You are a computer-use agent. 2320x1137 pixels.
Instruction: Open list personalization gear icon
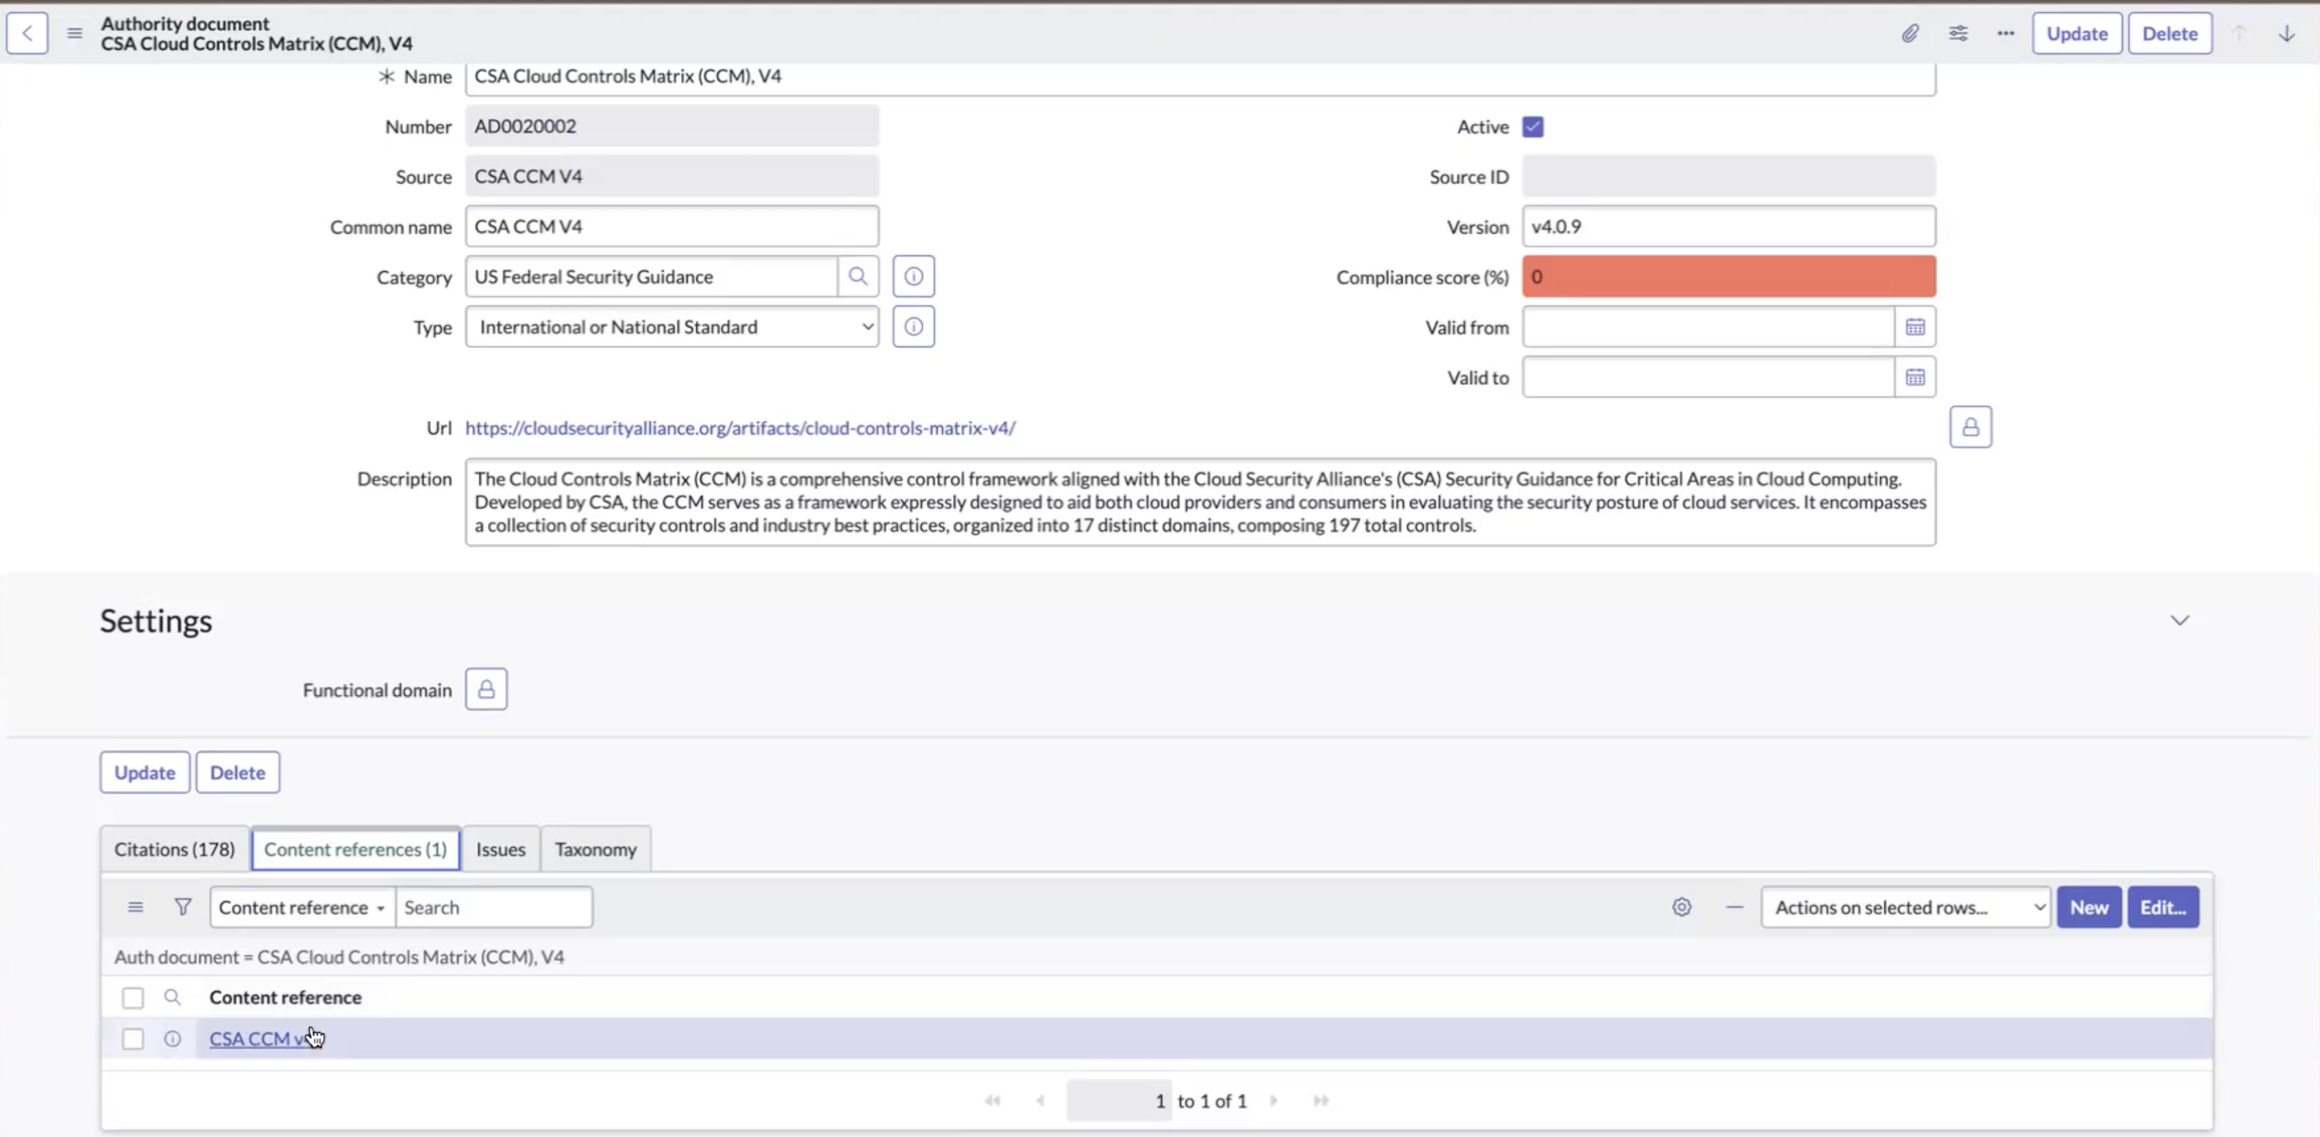[x=1681, y=908]
